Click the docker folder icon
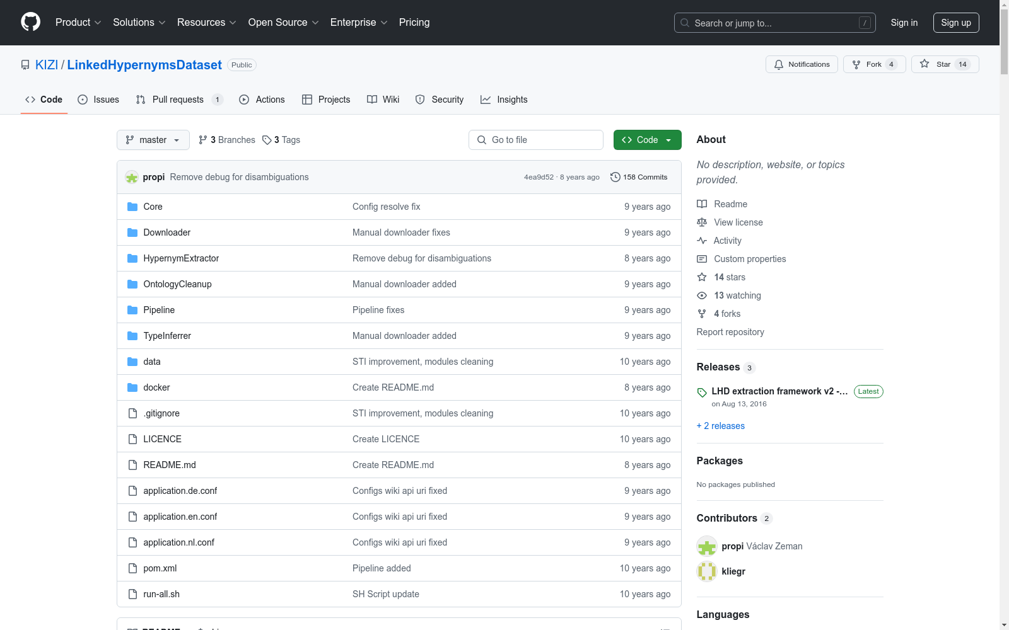Viewport: 1009px width, 630px height. [x=132, y=387]
